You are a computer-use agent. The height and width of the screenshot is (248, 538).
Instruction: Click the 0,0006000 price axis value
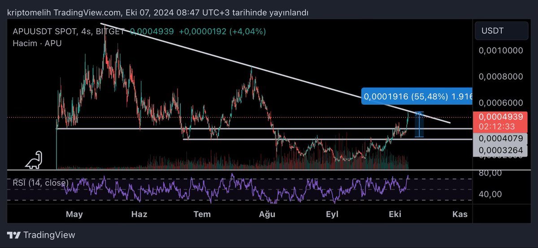[x=501, y=102]
